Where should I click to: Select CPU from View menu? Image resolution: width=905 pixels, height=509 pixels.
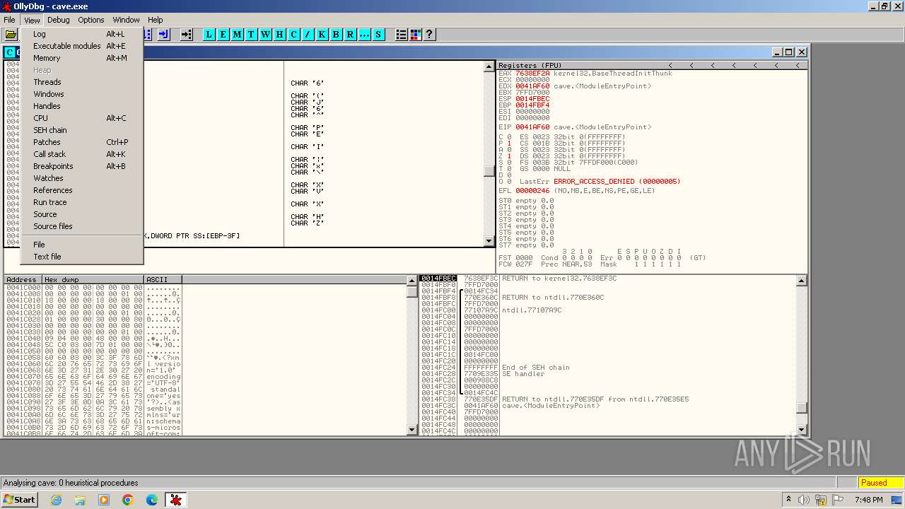(82, 118)
